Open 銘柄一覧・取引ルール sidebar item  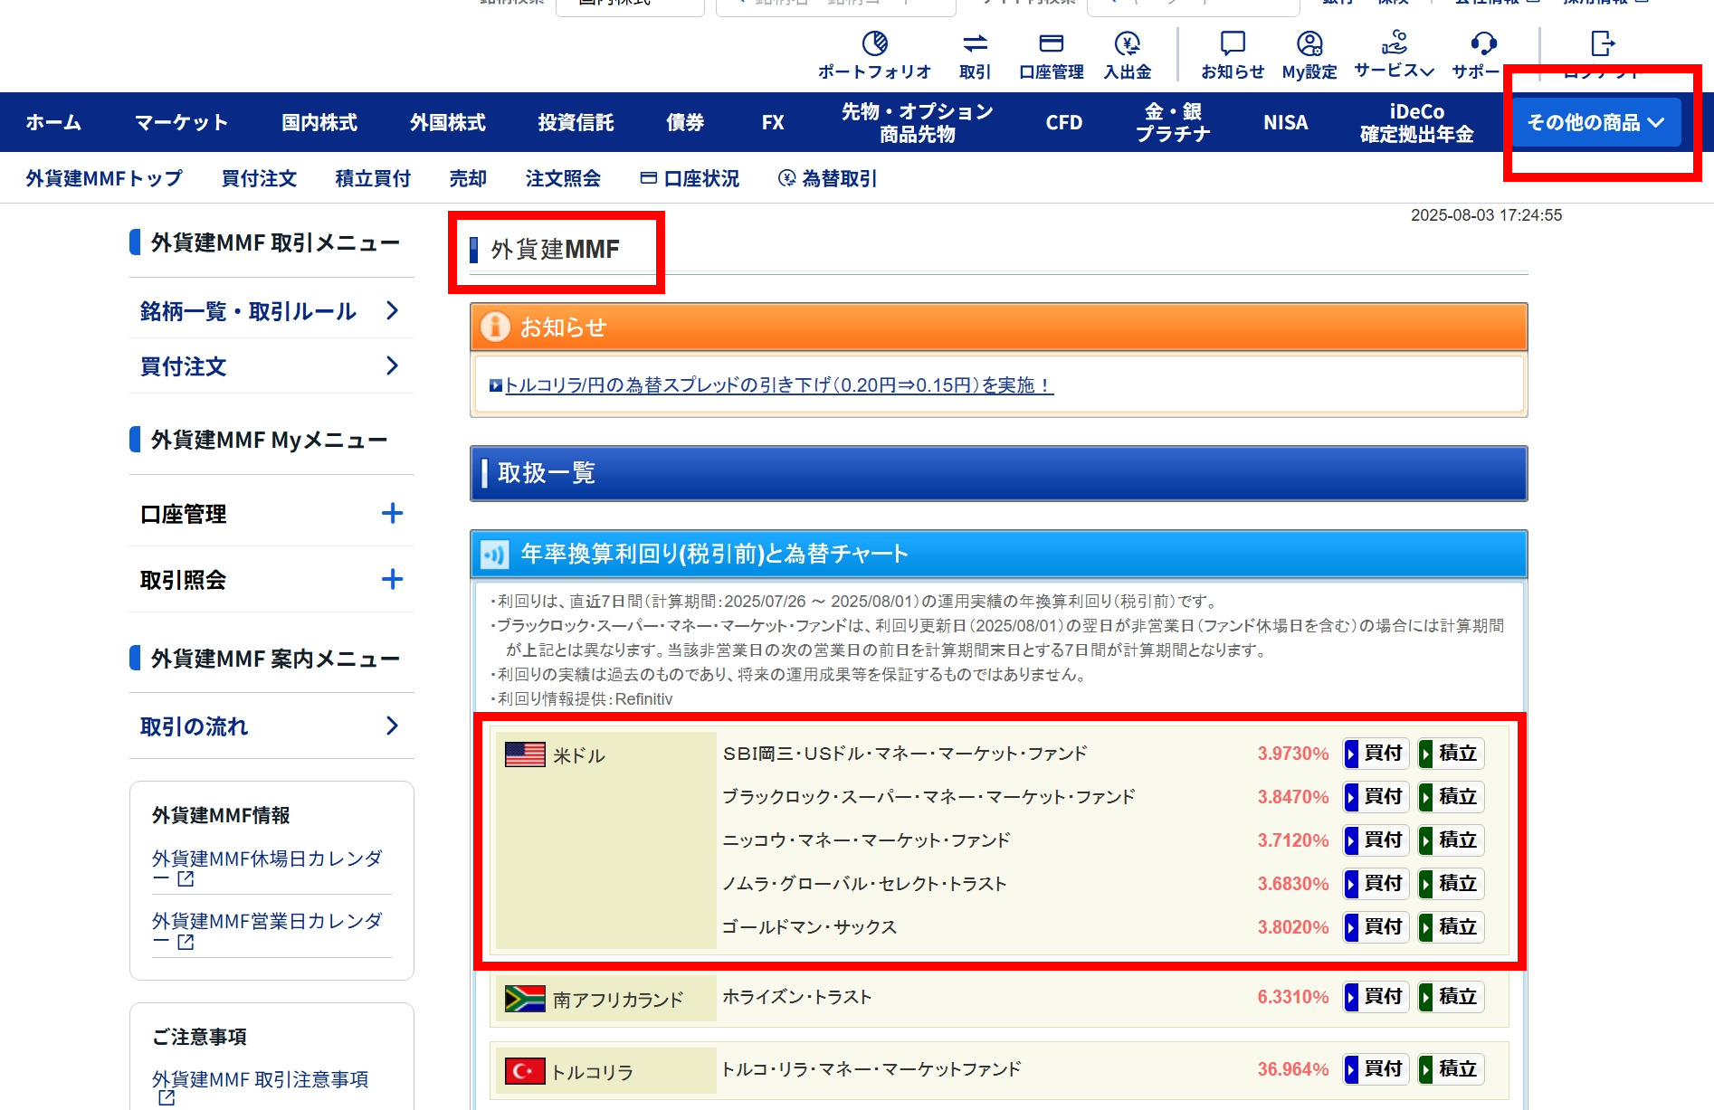271,311
